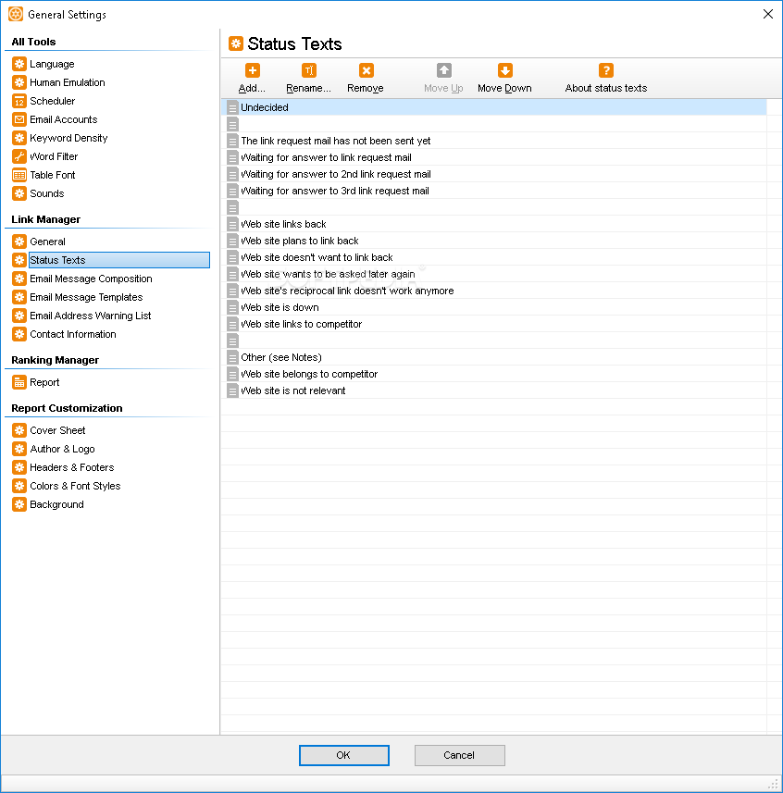Click the Author & Logo icon
The image size is (783, 793).
[19, 449]
